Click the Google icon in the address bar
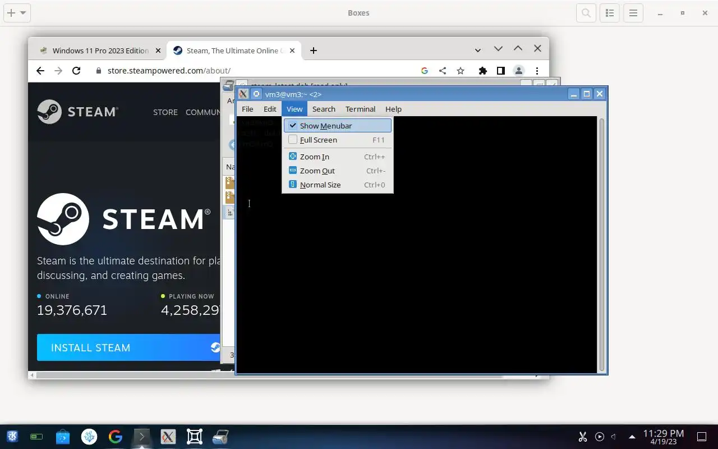718x449 pixels. tap(424, 70)
